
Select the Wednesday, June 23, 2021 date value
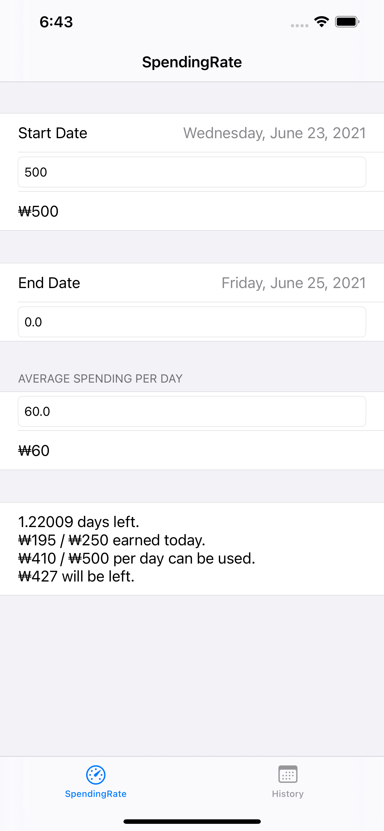pos(274,133)
